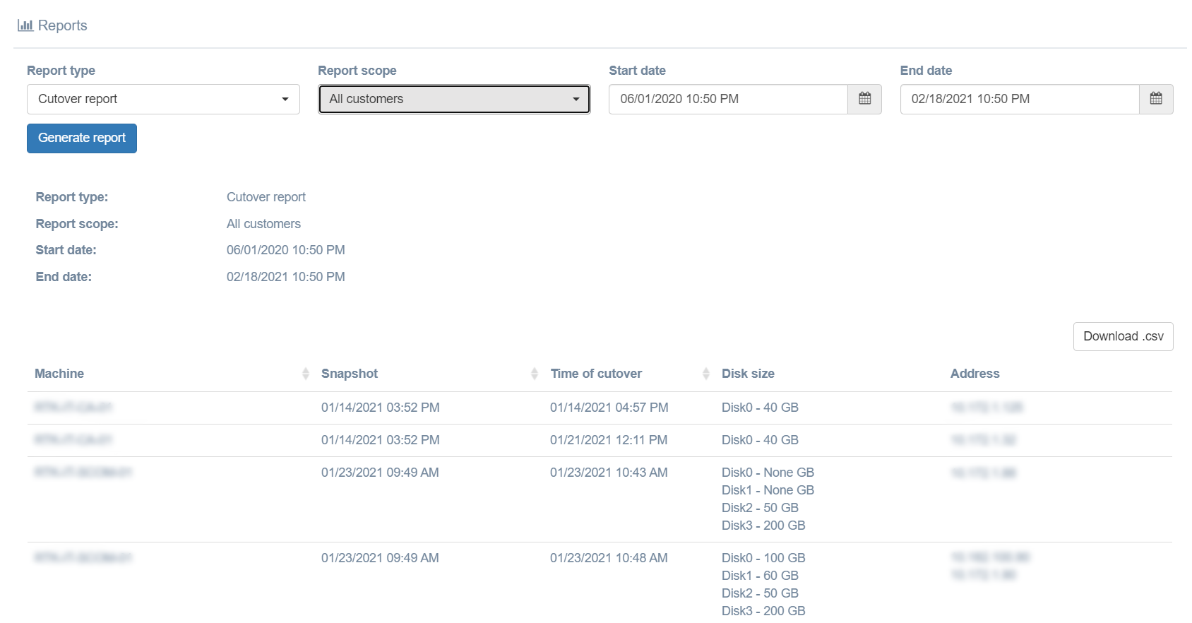The width and height of the screenshot is (1192, 623).
Task: Open the Start date calendar picker
Action: point(864,99)
